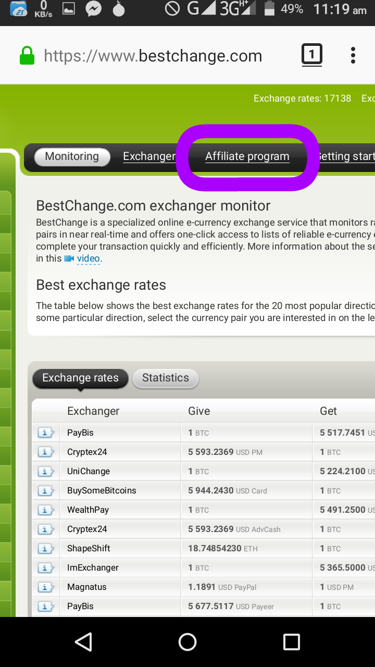The height and width of the screenshot is (667, 375).
Task: Open the Exchangers menu item
Action: [x=149, y=157]
